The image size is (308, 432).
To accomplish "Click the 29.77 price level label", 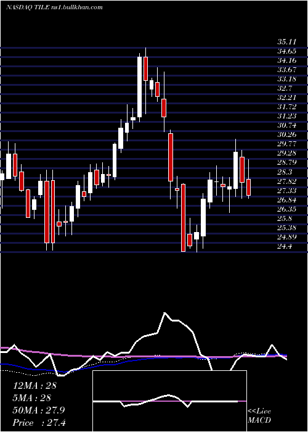I will point(286,144).
